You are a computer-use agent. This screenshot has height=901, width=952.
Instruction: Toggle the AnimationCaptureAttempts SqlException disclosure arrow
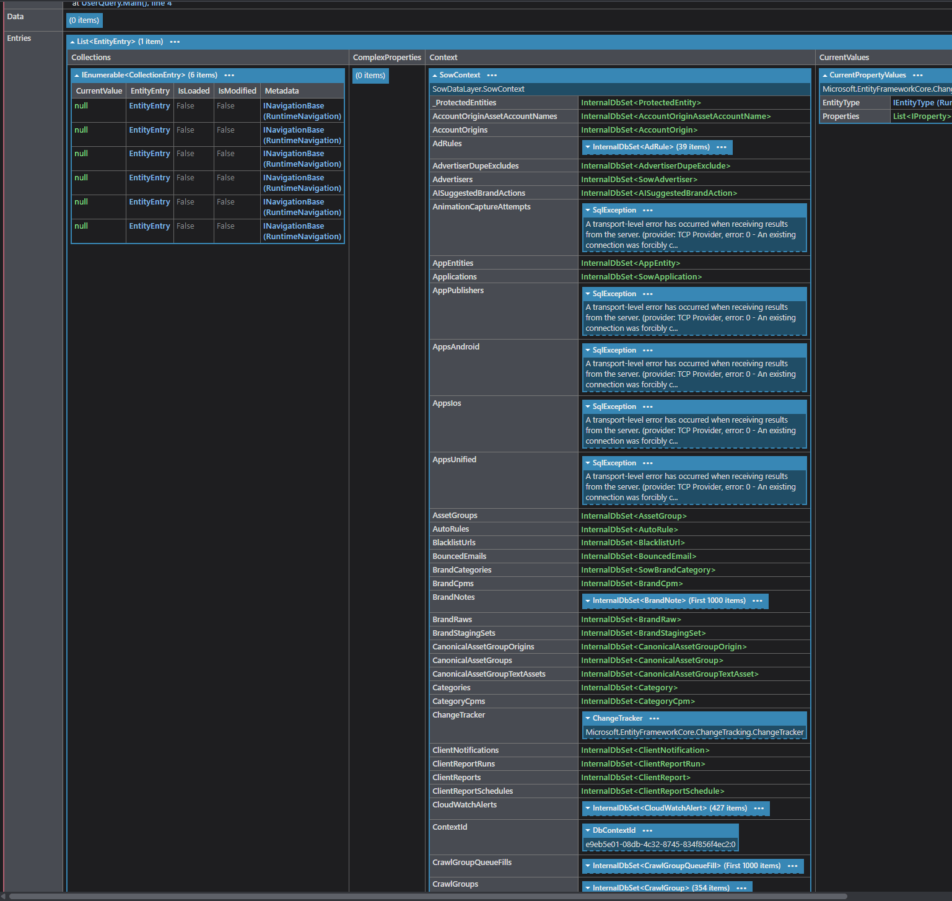[x=588, y=211]
